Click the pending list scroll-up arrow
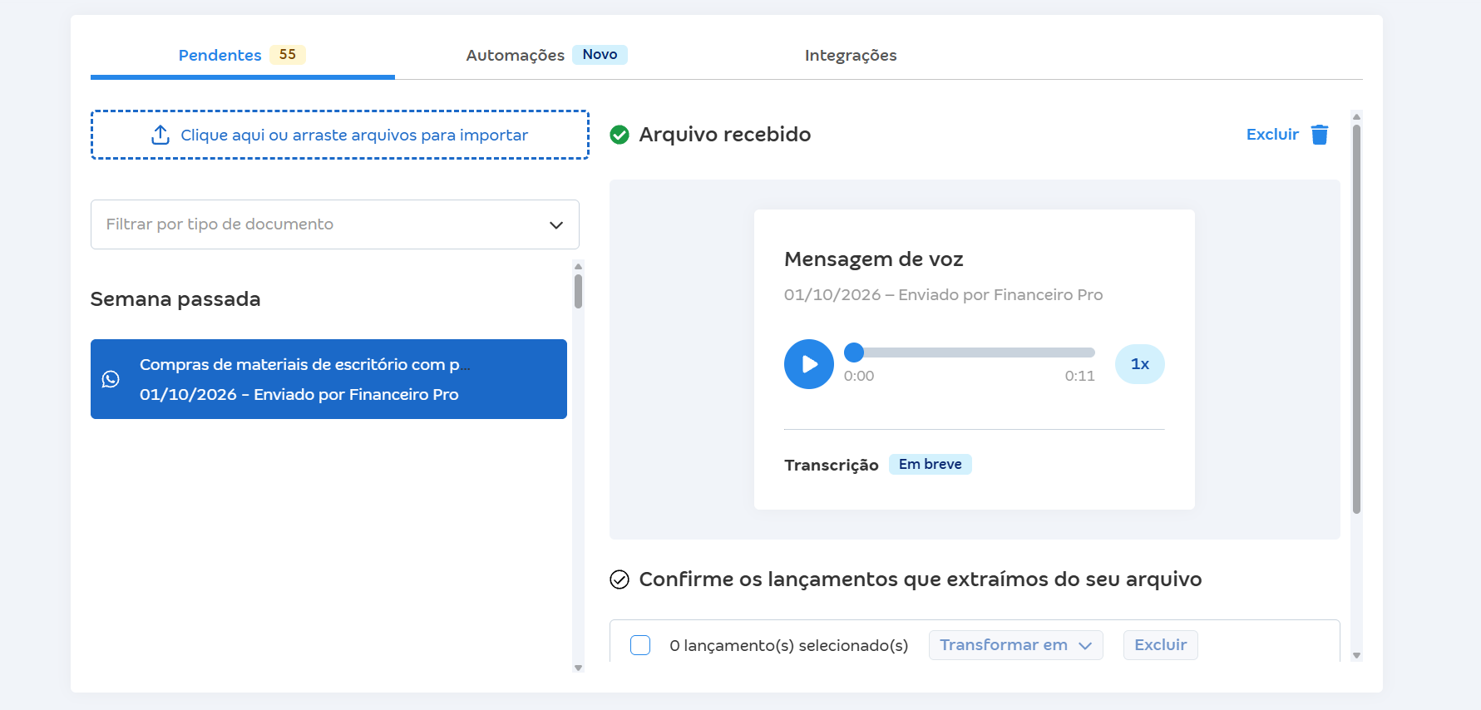This screenshot has height=710, width=1481. point(578,266)
